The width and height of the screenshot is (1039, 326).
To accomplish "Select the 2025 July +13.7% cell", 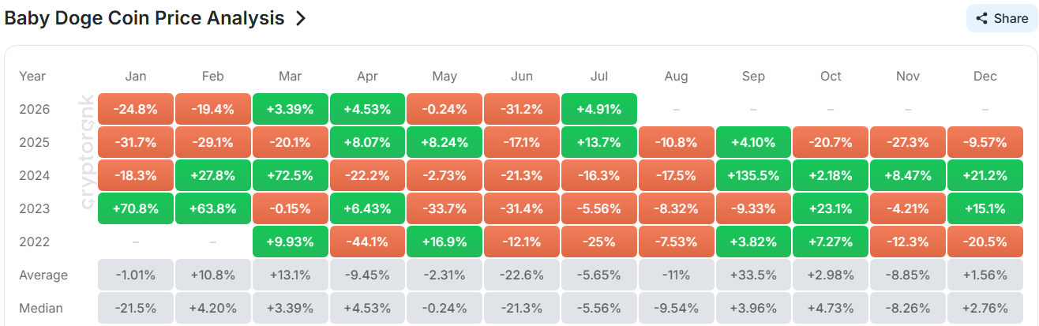I will (598, 143).
